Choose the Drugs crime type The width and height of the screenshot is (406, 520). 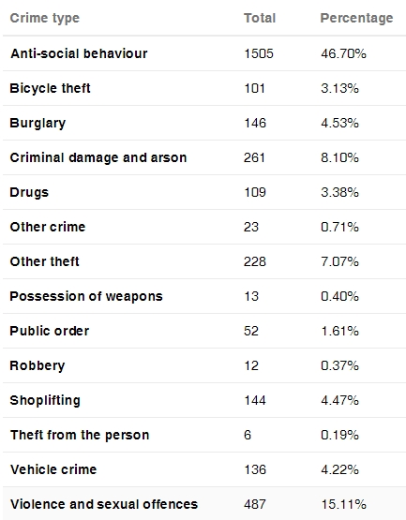coord(29,193)
